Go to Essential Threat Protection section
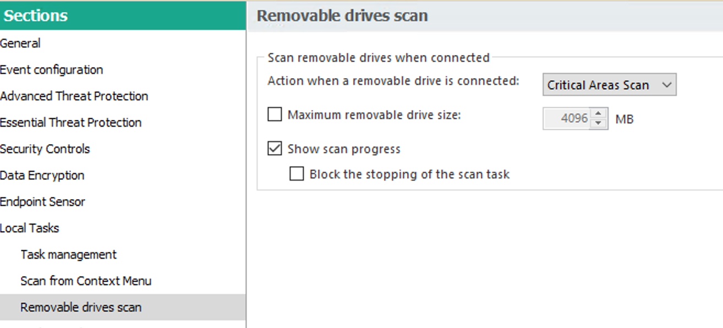723x328 pixels. tap(70, 123)
